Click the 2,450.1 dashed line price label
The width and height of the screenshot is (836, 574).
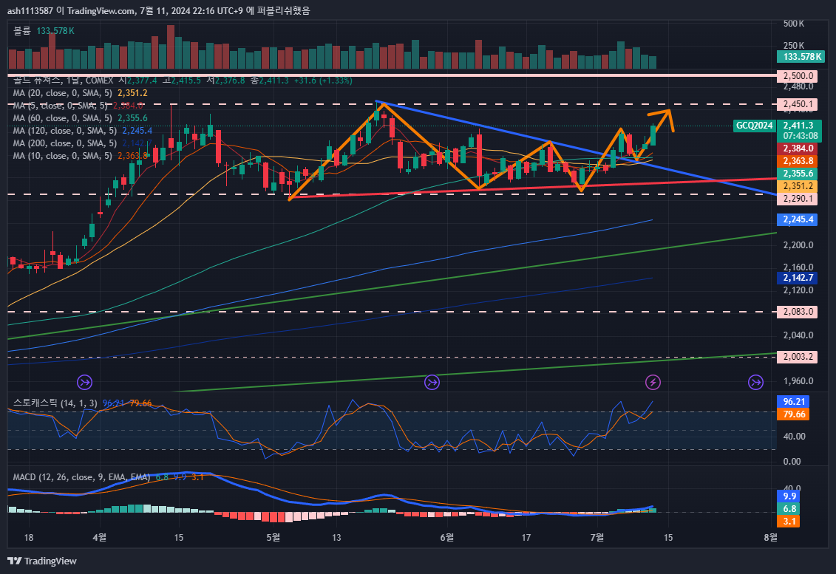point(798,104)
